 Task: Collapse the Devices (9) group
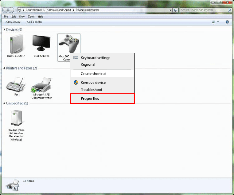click(4, 30)
